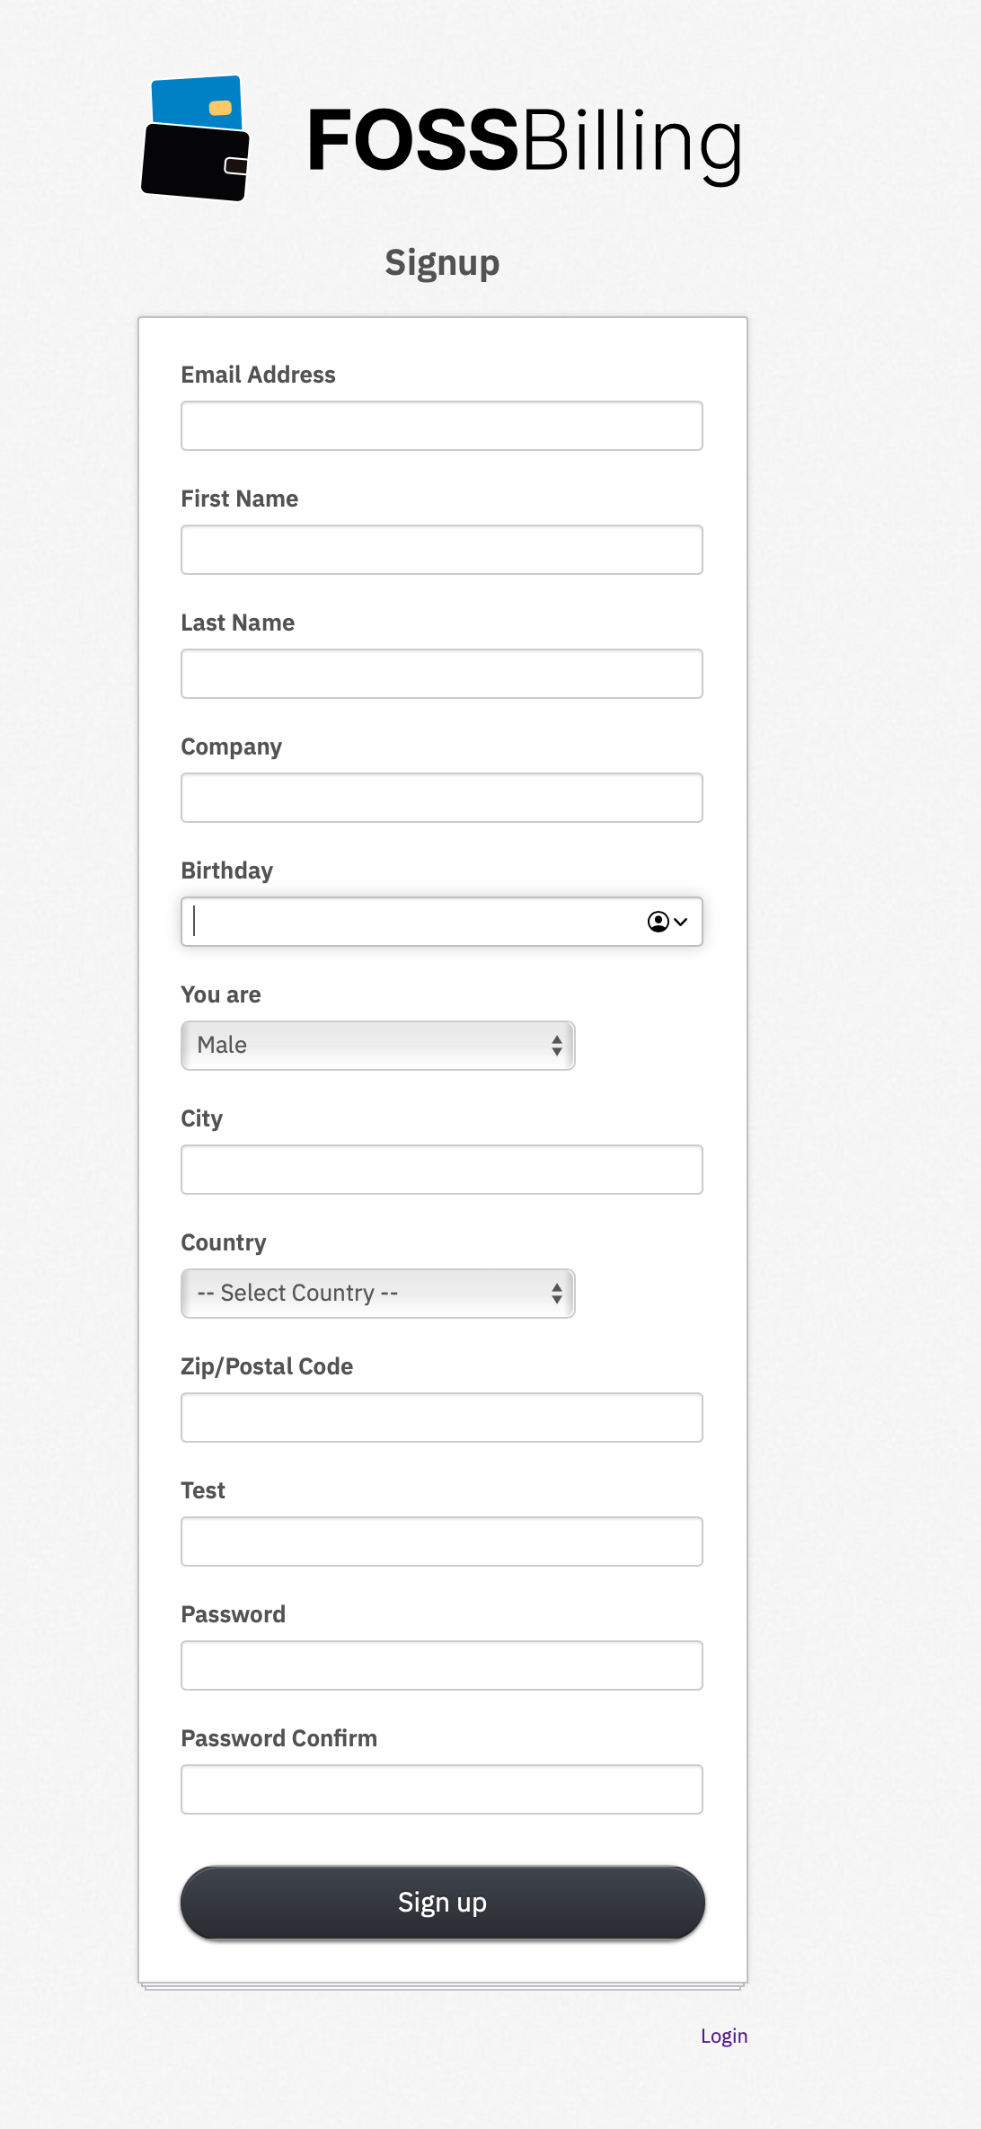Select the Last Name input field
981x2129 pixels.
click(x=441, y=674)
